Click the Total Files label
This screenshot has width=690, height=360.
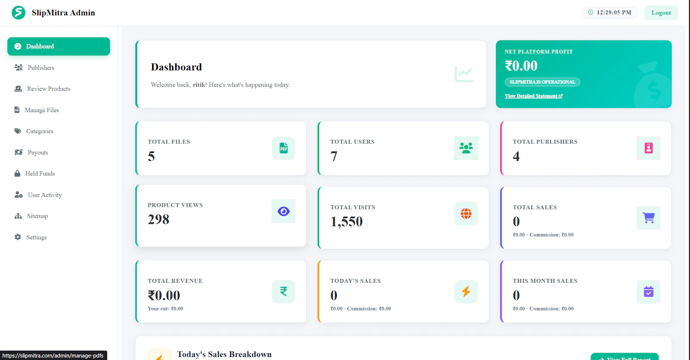click(169, 142)
